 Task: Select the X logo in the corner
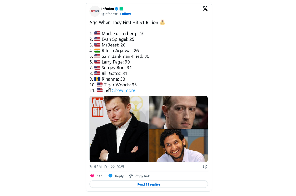coord(205,8)
